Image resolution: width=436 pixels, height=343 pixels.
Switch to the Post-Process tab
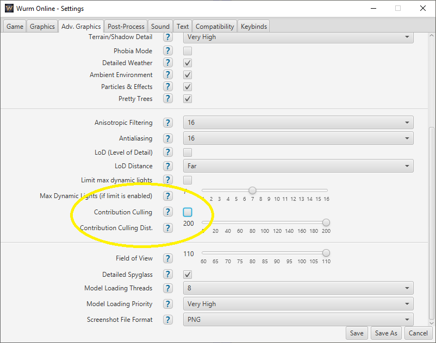pyautogui.click(x=126, y=26)
